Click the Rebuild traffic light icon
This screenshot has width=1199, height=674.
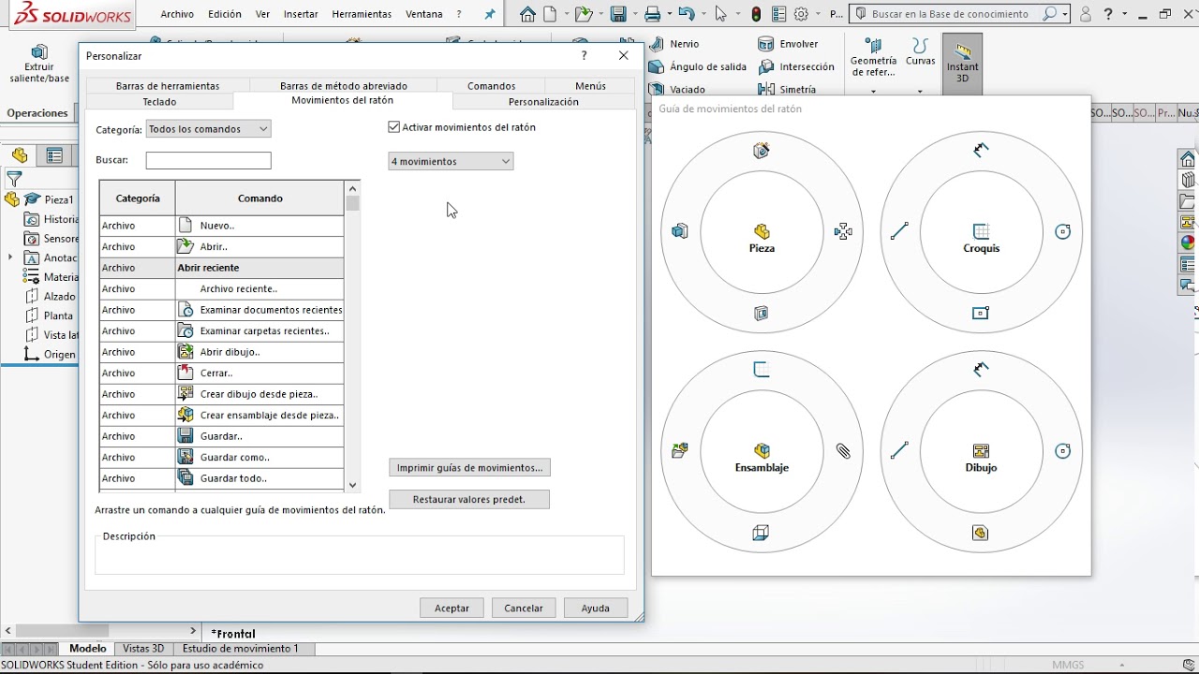point(756,14)
